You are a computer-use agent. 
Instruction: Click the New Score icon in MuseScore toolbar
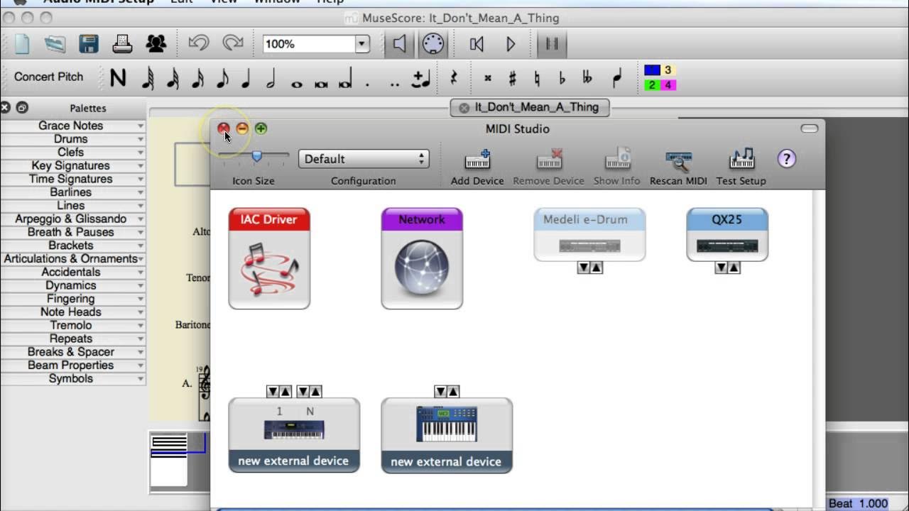22,44
